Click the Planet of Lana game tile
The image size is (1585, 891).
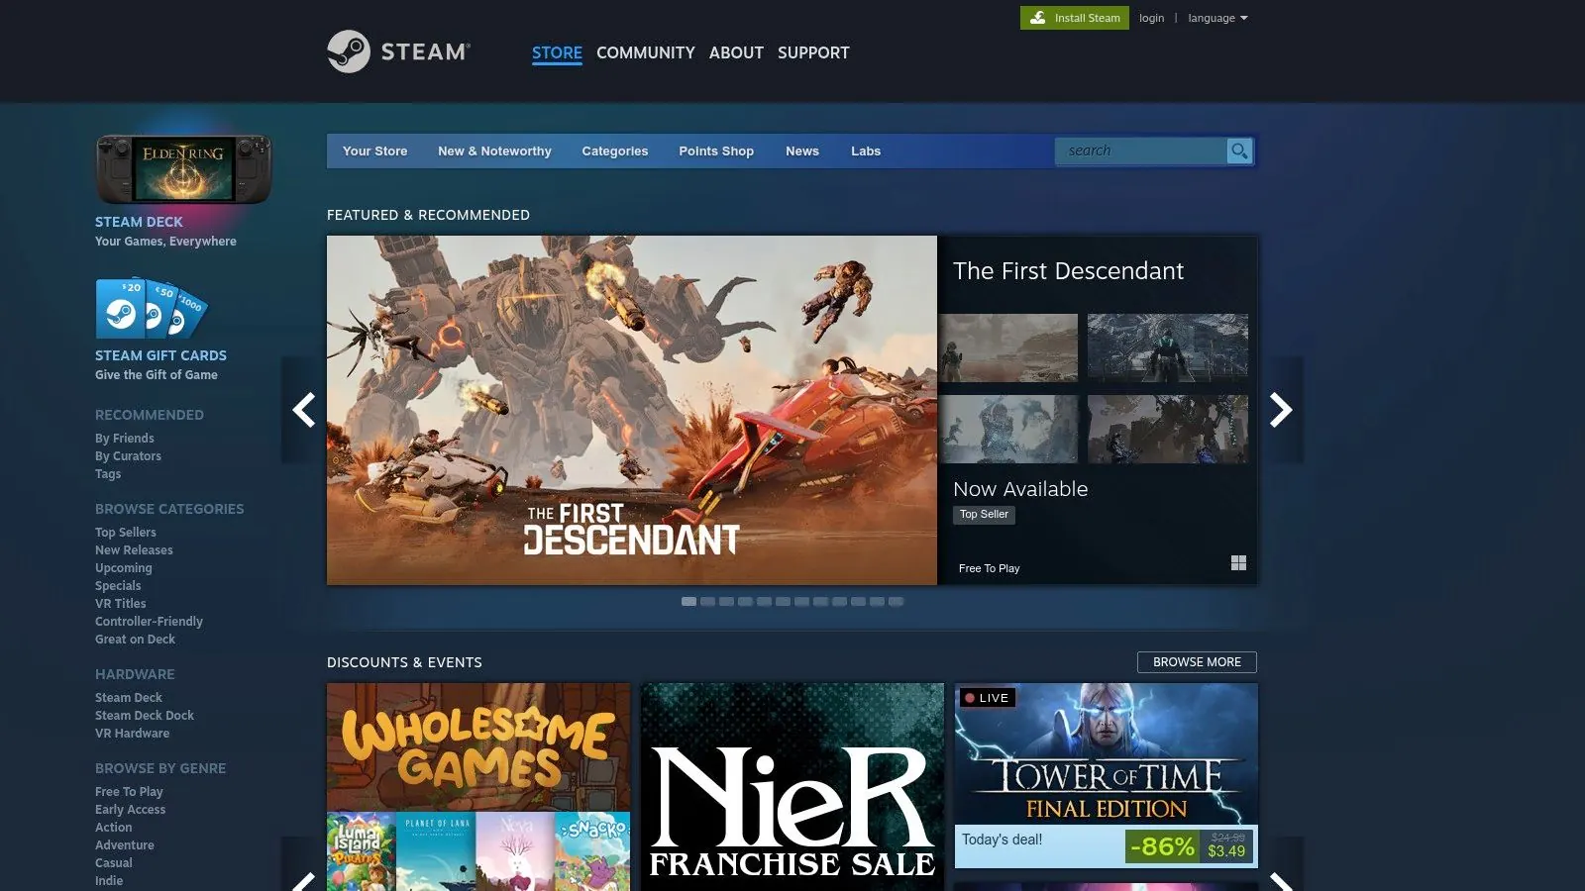pos(437,851)
